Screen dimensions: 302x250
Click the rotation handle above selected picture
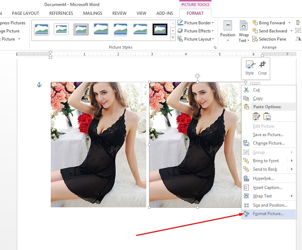coord(197,76)
